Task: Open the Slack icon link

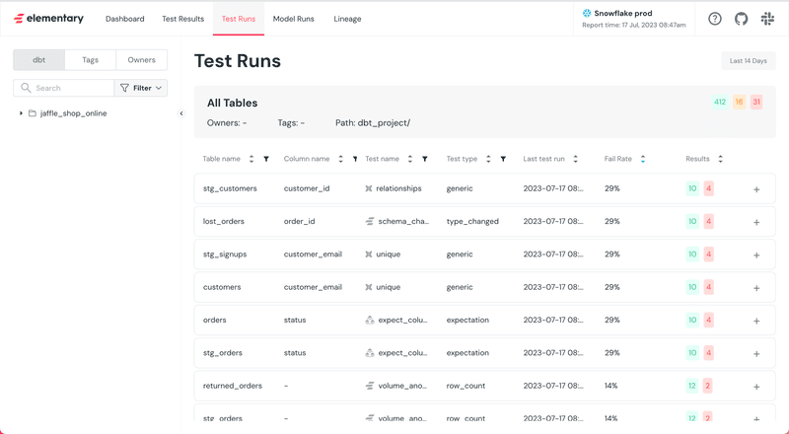Action: [767, 19]
